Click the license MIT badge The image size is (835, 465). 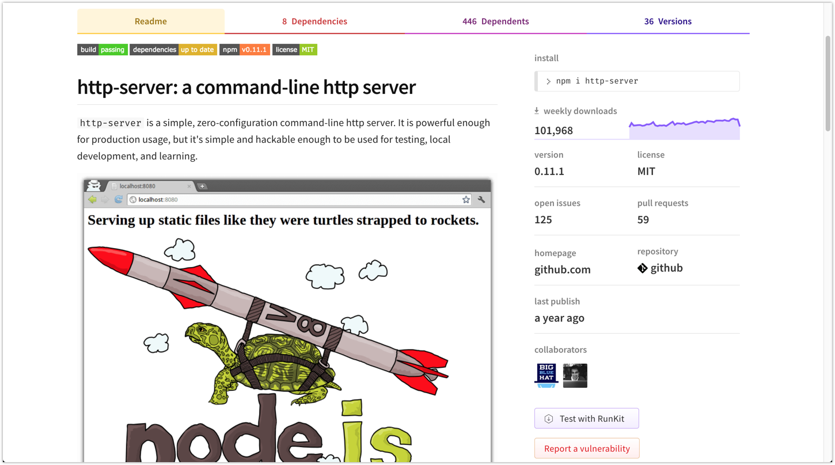(x=295, y=49)
